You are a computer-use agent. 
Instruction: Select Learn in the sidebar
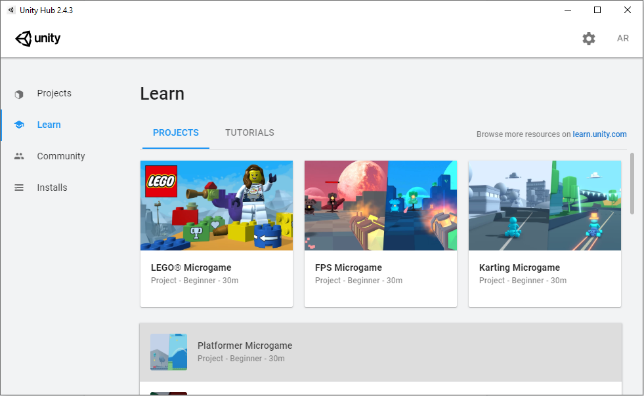point(49,125)
